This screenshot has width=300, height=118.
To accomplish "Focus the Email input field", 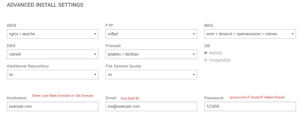I will click(151, 106).
